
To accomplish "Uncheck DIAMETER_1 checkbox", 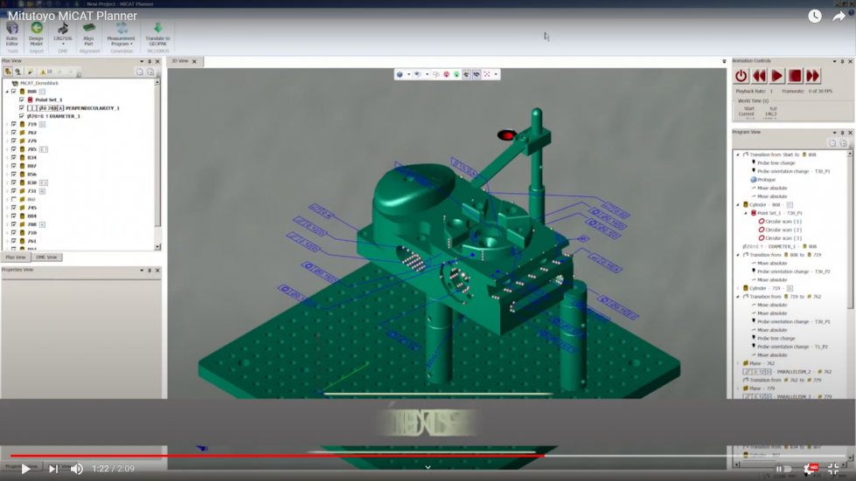I will [22, 116].
